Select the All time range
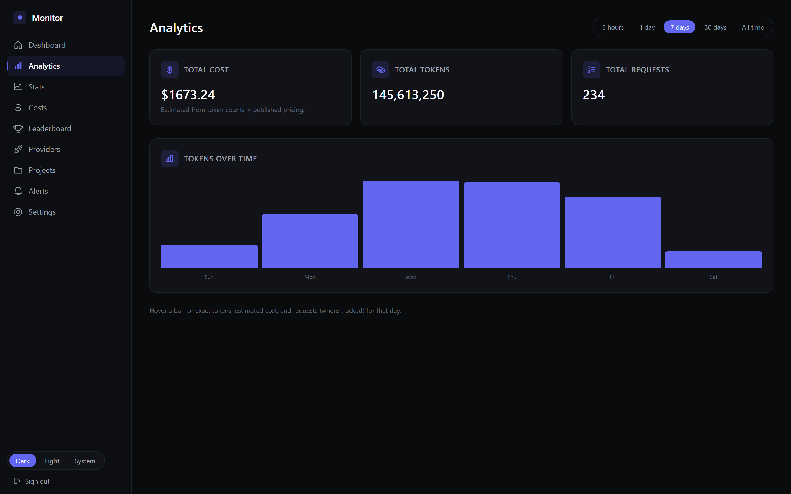 (753, 27)
